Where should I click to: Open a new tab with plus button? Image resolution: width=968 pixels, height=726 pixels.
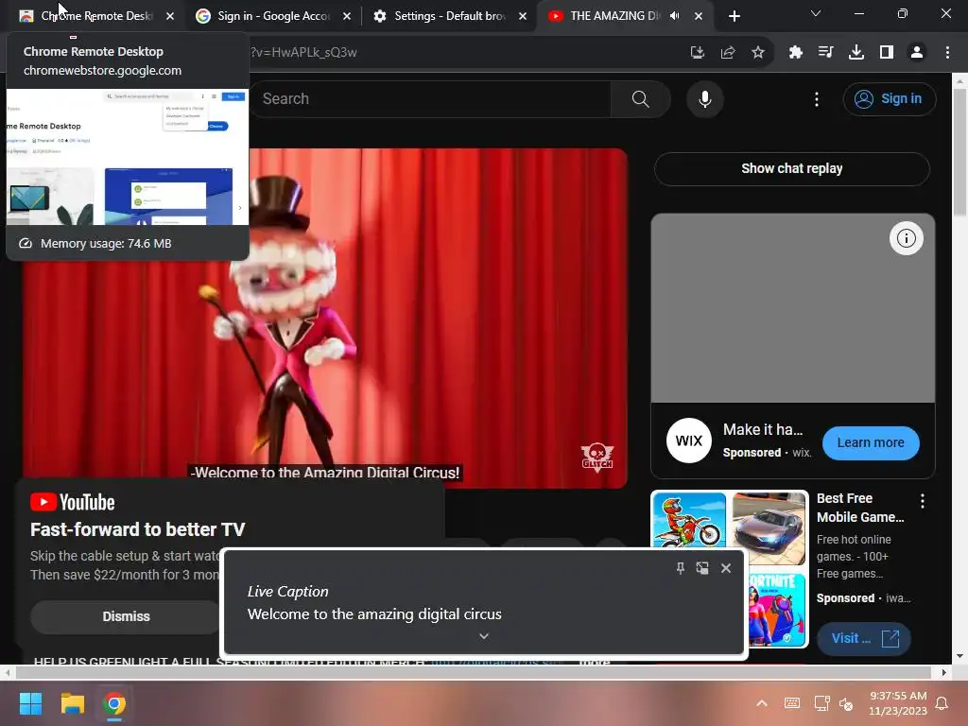pyautogui.click(x=734, y=16)
